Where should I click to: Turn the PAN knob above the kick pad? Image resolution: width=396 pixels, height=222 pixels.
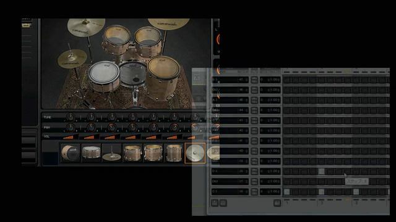[x=70, y=128]
